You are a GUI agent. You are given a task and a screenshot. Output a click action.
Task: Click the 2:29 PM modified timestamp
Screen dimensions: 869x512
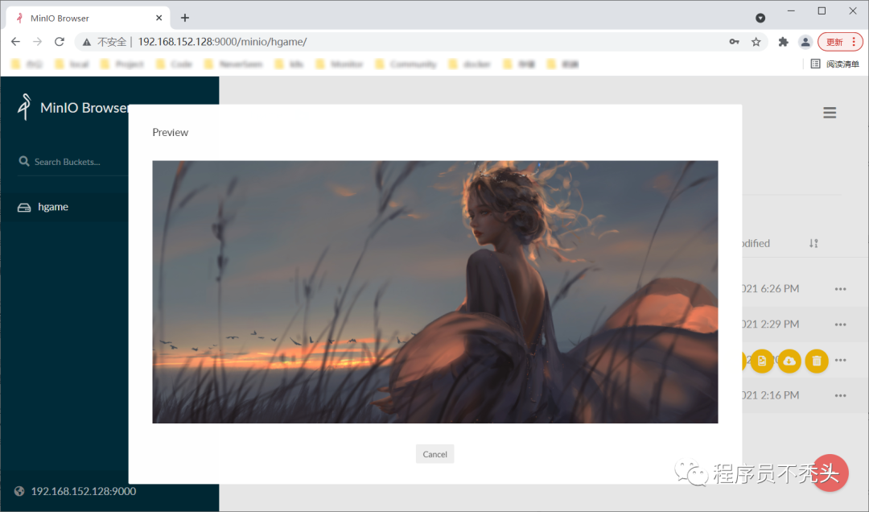click(771, 324)
